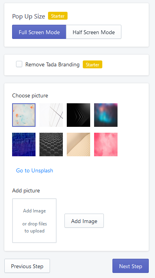This screenshot has width=155, height=278.
Task: Click the Remove Tada Branding label text
Action: click(53, 64)
